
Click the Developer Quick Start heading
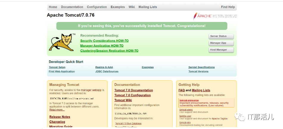click(66, 62)
